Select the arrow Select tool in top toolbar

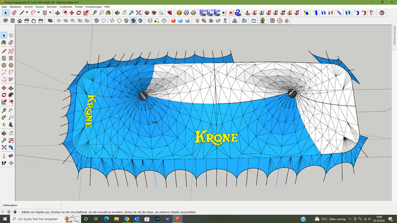pos(5,13)
